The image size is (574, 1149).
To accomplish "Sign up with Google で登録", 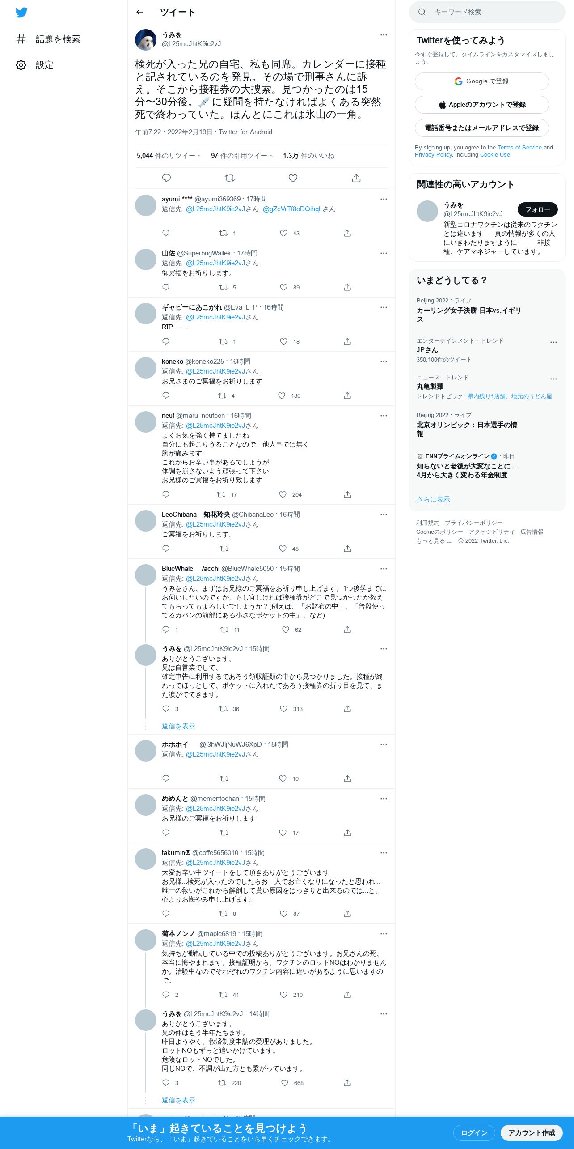I will point(482,81).
